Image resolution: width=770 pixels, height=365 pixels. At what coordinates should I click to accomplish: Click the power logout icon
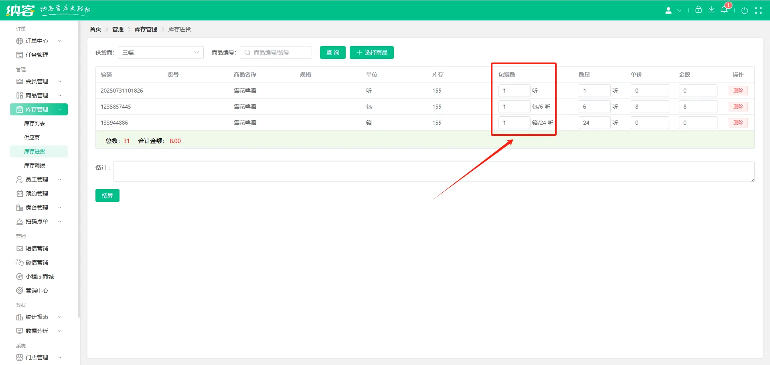pos(745,10)
